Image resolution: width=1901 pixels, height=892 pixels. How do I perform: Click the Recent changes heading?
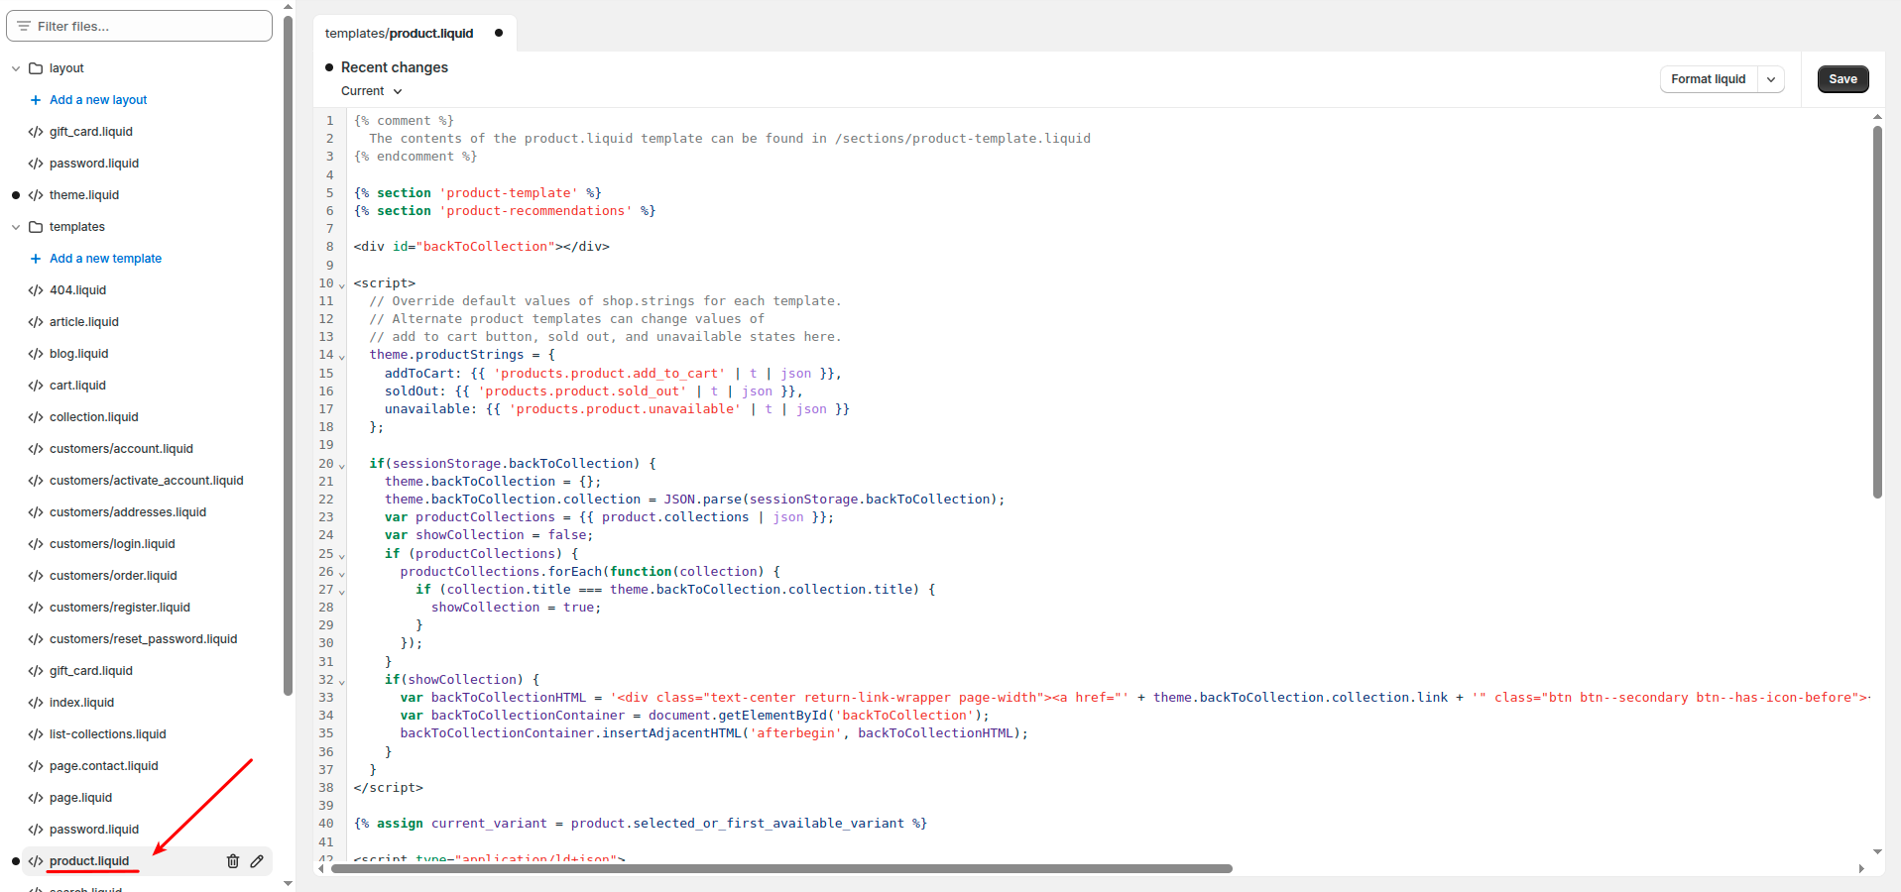395,67
